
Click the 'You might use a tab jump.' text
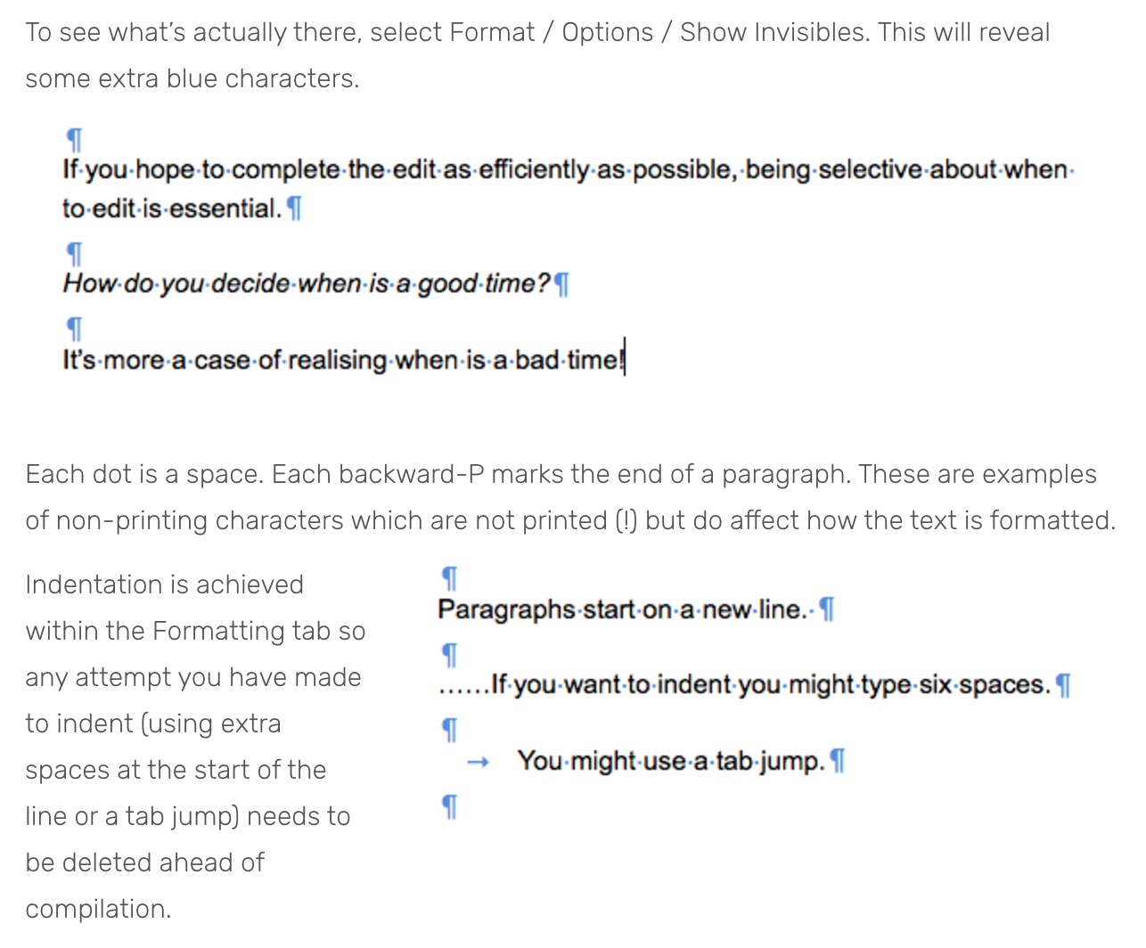click(671, 762)
